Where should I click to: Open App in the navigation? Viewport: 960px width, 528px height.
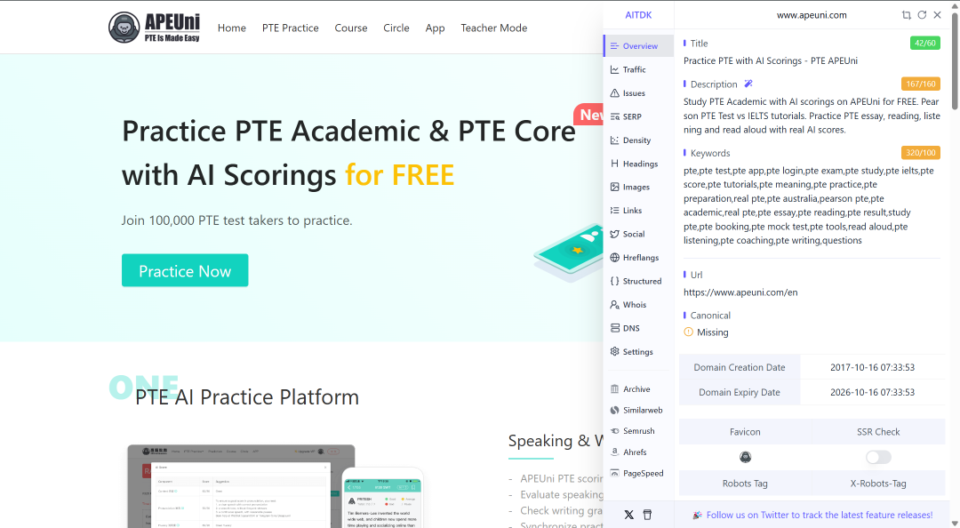(435, 28)
